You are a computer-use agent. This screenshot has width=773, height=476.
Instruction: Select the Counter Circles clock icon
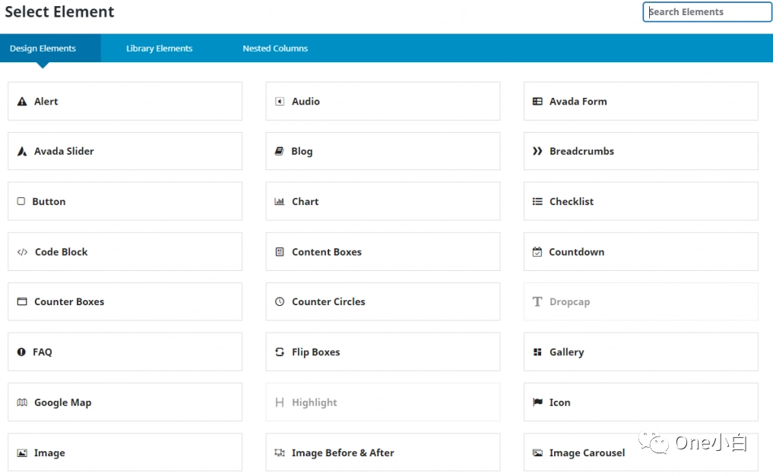(x=280, y=302)
